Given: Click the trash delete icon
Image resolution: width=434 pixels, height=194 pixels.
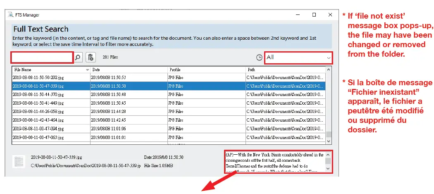Looking at the screenshot, I should (91, 57).
